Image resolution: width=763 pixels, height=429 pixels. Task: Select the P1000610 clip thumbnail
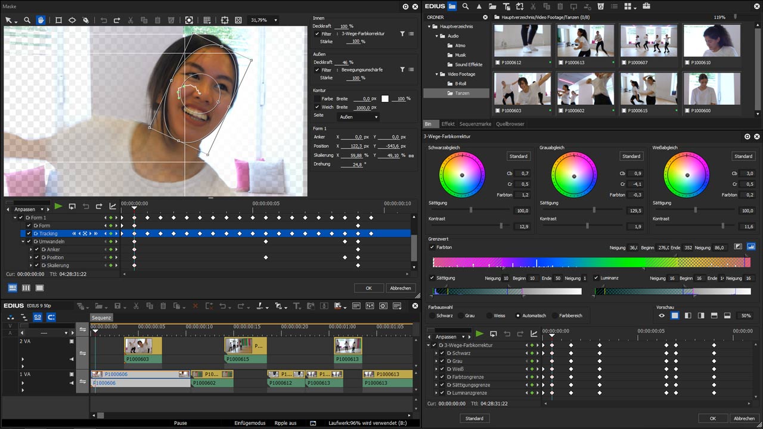click(711, 41)
